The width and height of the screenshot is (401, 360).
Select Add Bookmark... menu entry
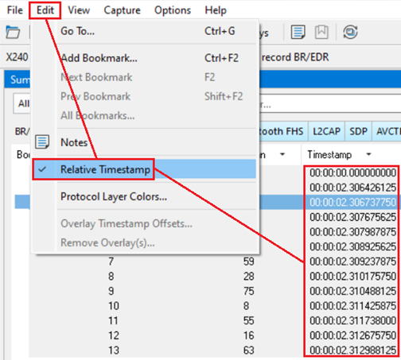tap(144, 58)
